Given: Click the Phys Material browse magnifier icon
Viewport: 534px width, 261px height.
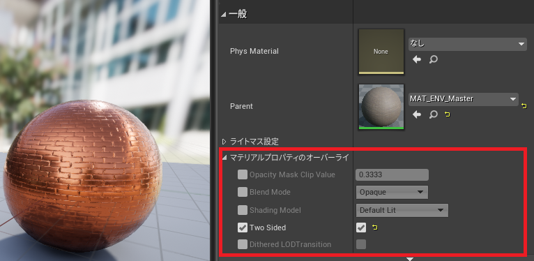Looking at the screenshot, I should click(433, 59).
